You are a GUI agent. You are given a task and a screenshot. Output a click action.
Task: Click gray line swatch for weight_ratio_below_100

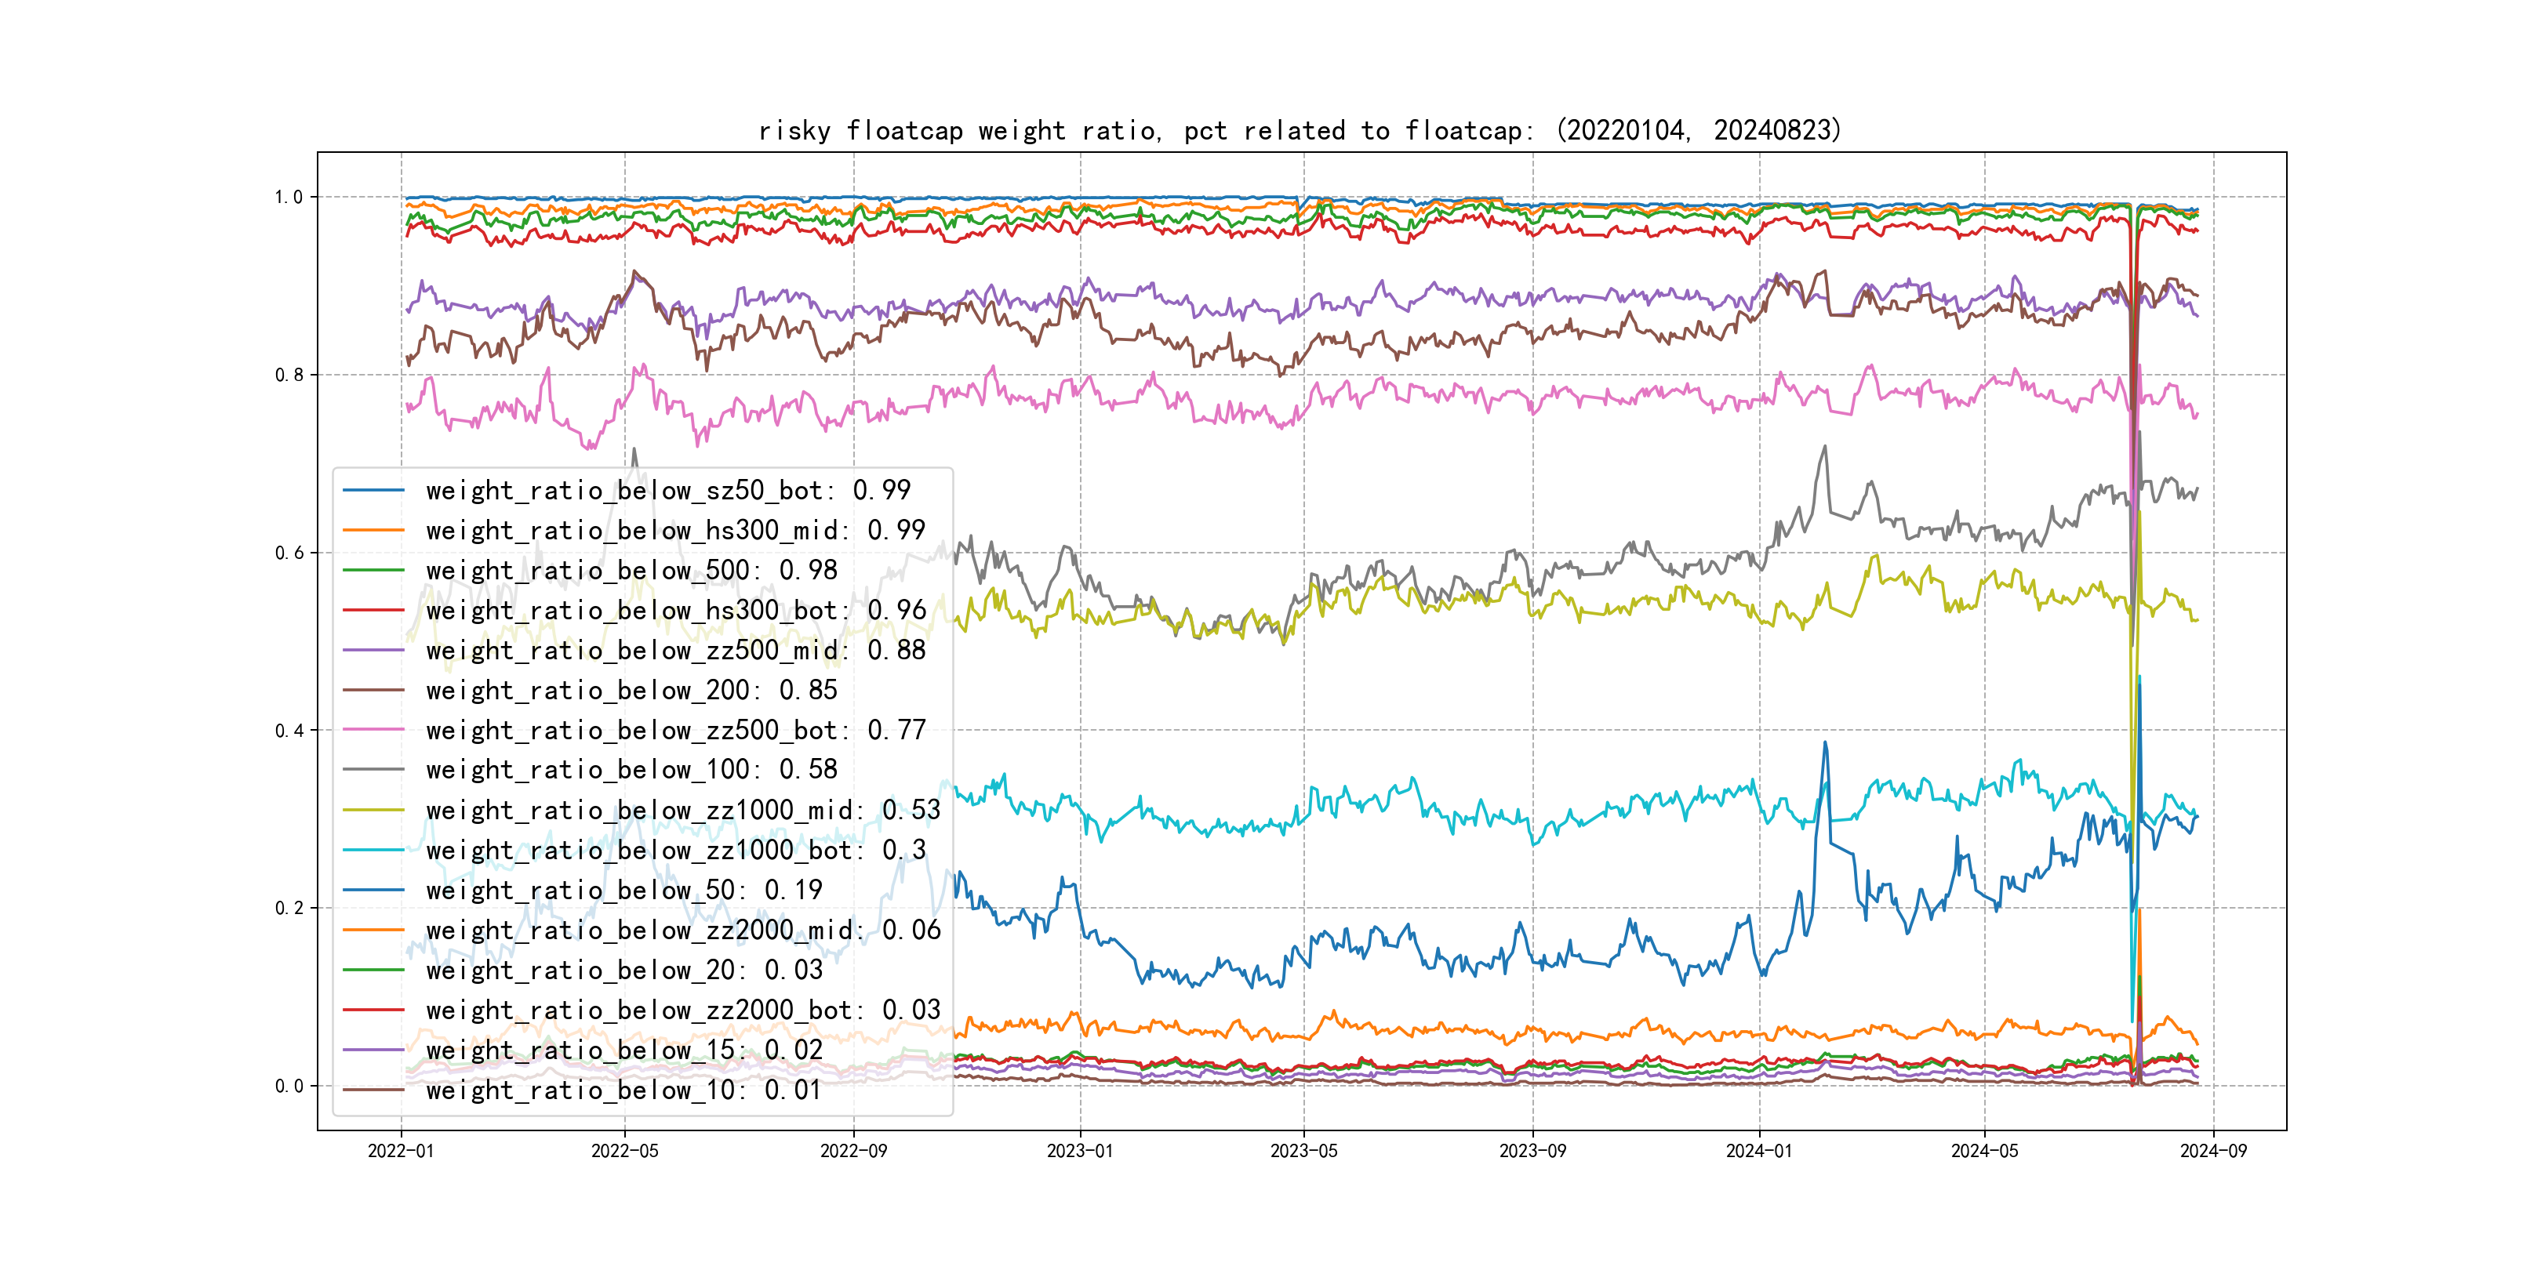coord(373,769)
